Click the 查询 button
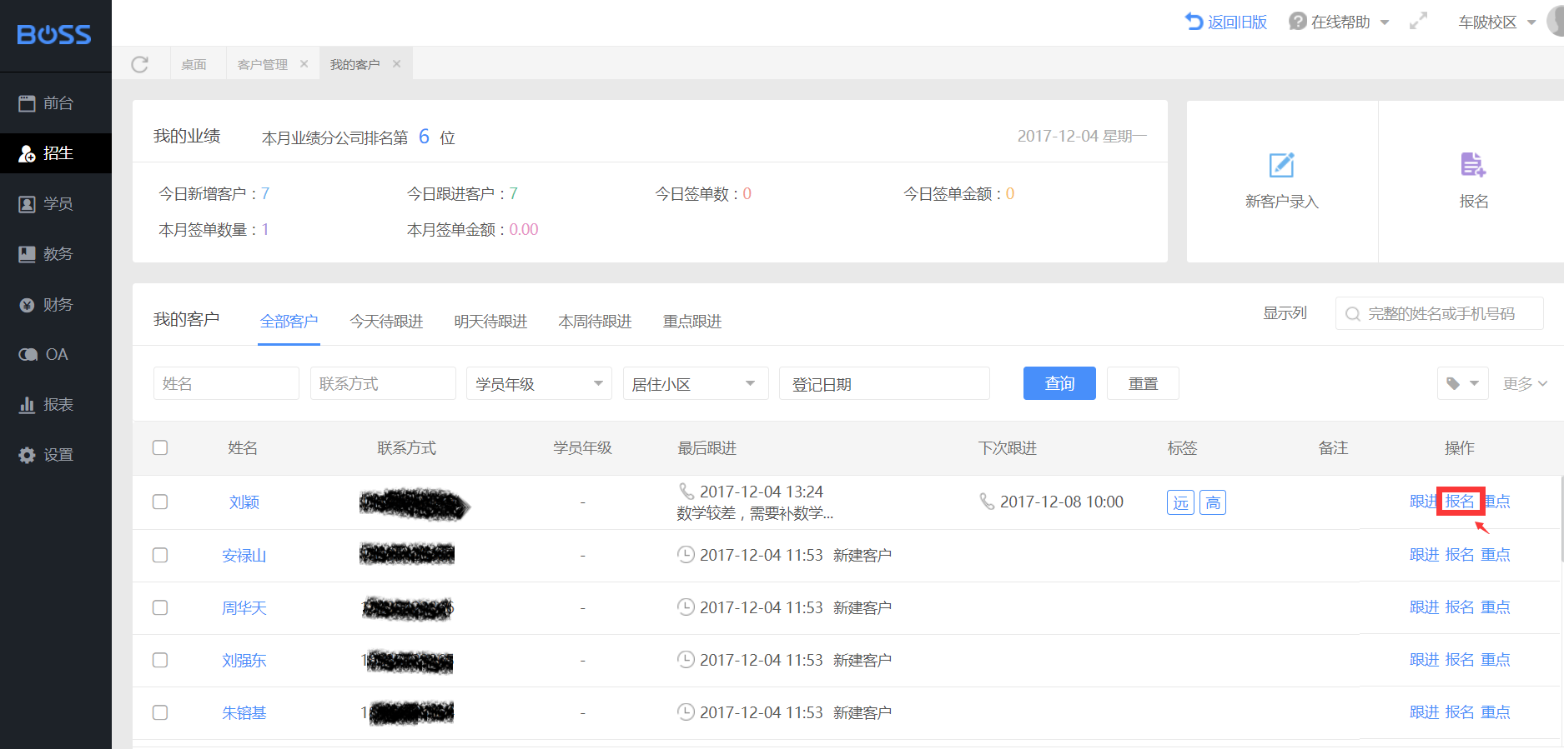Viewport: 1564px width, 749px height. point(1059,383)
